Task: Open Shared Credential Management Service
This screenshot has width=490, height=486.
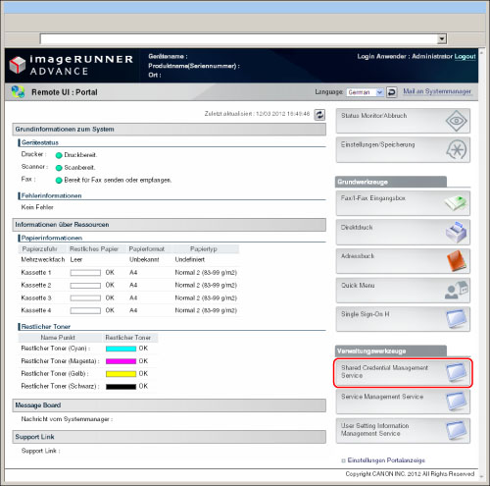Action: click(x=403, y=373)
